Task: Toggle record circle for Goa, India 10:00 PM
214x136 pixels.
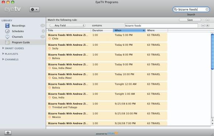Action: 49,78
